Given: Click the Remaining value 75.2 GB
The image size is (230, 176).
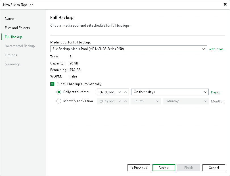Looking at the screenshot, I should pyautogui.click(x=75, y=70).
